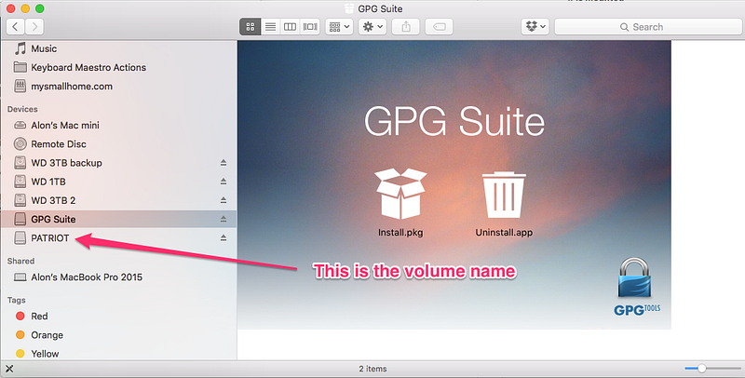Adjust the icon size slider

(701, 369)
